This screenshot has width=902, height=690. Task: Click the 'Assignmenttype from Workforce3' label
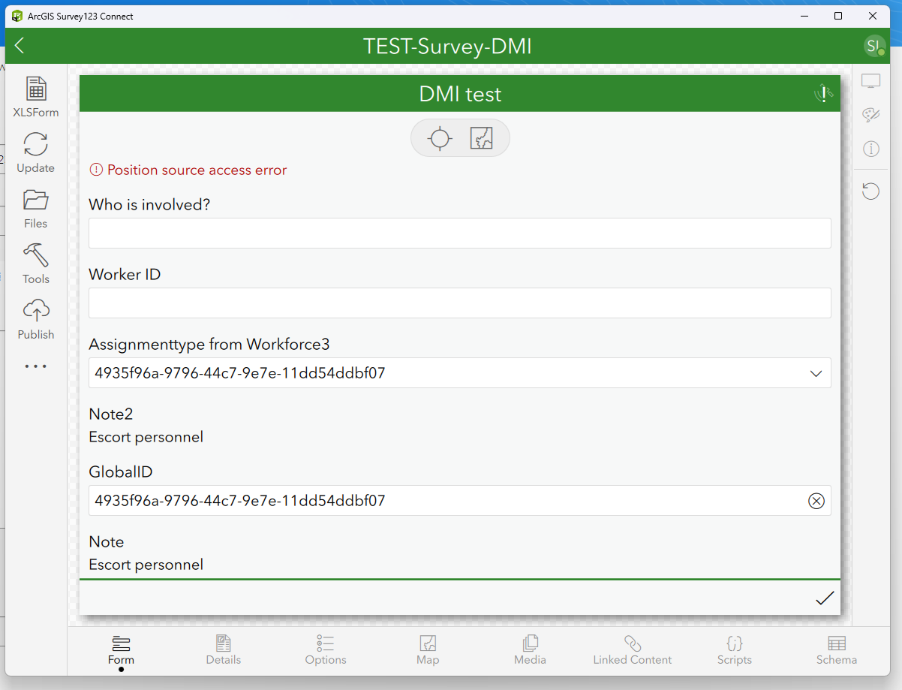pyautogui.click(x=209, y=345)
